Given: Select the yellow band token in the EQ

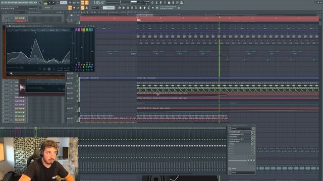Looking at the screenshot, I should click(x=84, y=30).
